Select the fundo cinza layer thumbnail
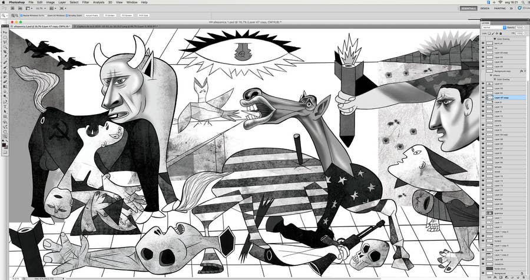The height and width of the screenshot is (280, 530). tap(489, 268)
